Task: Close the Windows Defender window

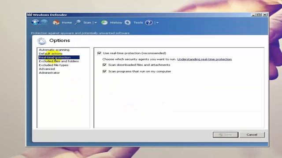Action: 265,15
